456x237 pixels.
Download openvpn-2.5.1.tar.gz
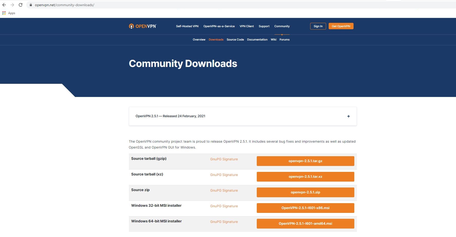click(305, 161)
